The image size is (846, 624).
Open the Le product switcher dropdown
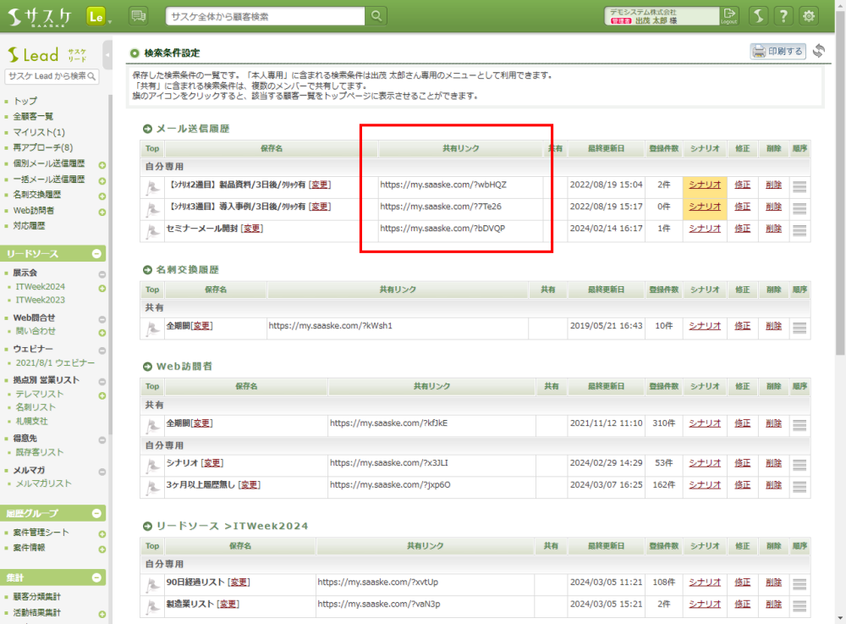(x=98, y=16)
